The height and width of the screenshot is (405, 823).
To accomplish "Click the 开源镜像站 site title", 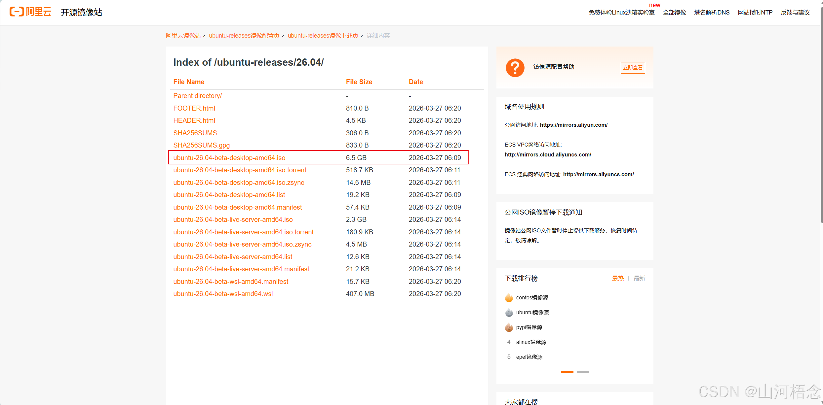I will [81, 13].
